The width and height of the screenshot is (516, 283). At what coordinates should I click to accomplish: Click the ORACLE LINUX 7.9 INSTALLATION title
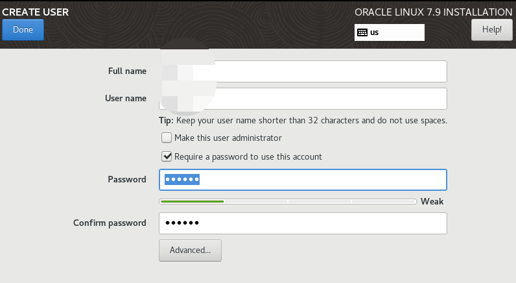[433, 12]
